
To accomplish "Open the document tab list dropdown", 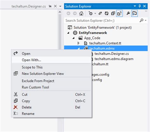I will [x=60, y=6].
